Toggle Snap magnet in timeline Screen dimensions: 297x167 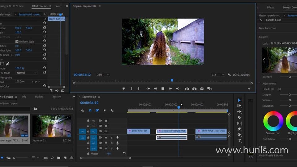(90, 110)
